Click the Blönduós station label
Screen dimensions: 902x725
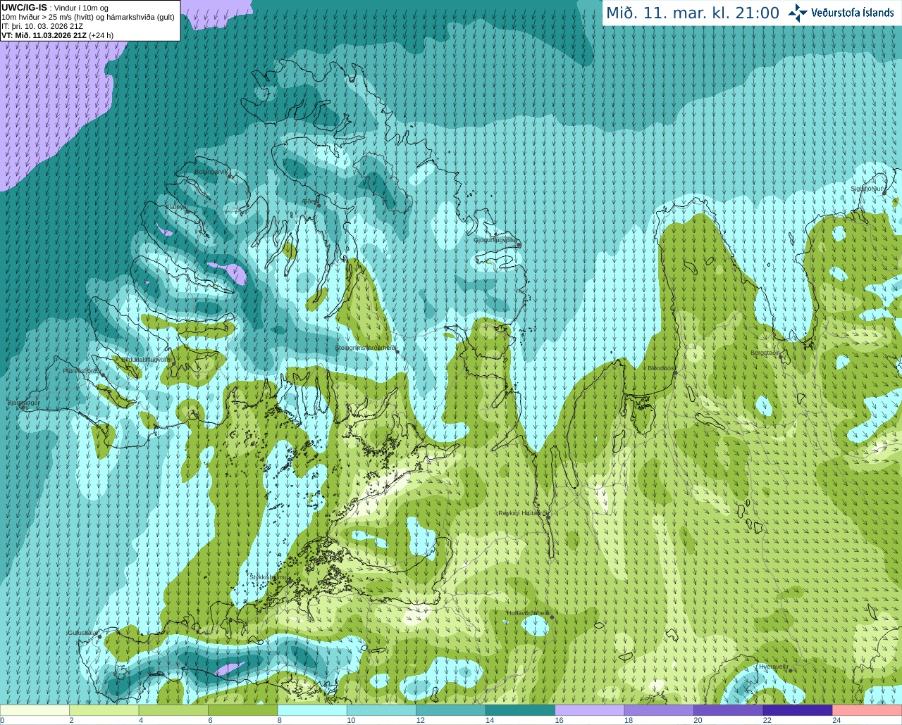click(660, 368)
